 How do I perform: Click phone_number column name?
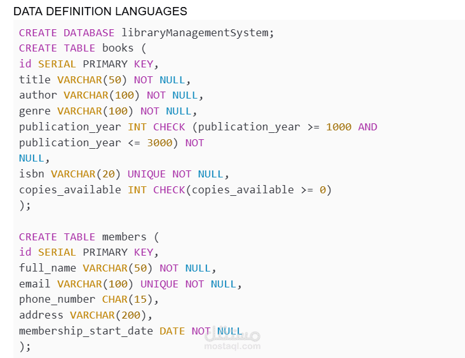57,299
